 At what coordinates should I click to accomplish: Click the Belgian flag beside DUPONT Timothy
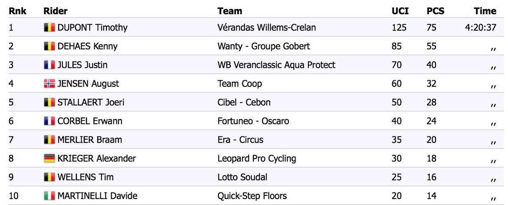[50, 28]
